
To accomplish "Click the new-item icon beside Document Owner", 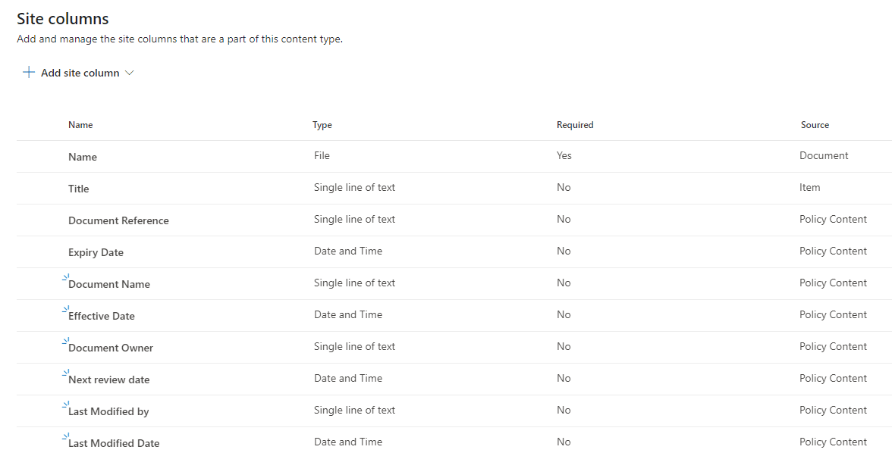I will click(x=65, y=342).
